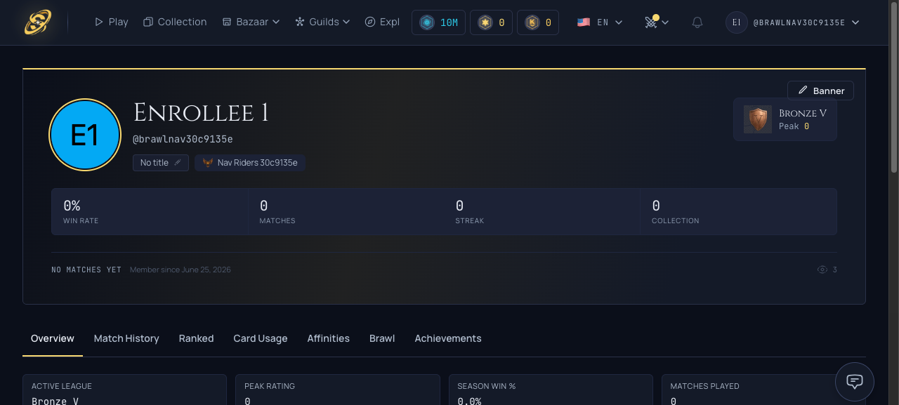899x405 pixels.
Task: Click the pencil icon beside No title
Action: tap(178, 163)
